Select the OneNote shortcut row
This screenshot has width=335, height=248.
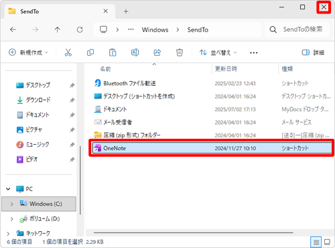[212, 148]
